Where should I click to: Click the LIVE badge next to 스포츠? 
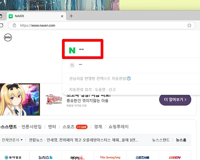pyautogui.click(x=82, y=127)
